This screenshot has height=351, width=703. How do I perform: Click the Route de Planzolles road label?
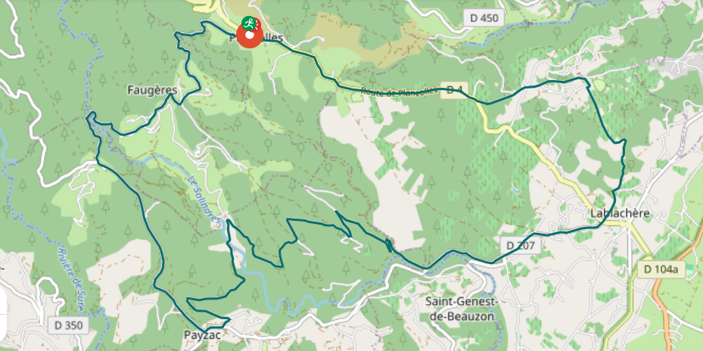pyautogui.click(x=398, y=91)
